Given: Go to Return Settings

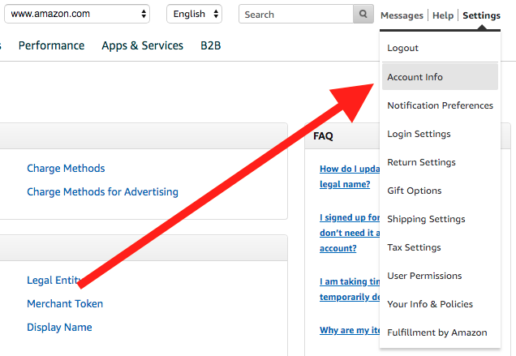Looking at the screenshot, I should (x=421, y=162).
